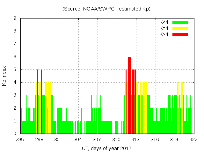This screenshot has width=204, height=153.
Task: Click x-axis tick label 322
Action: (193, 140)
